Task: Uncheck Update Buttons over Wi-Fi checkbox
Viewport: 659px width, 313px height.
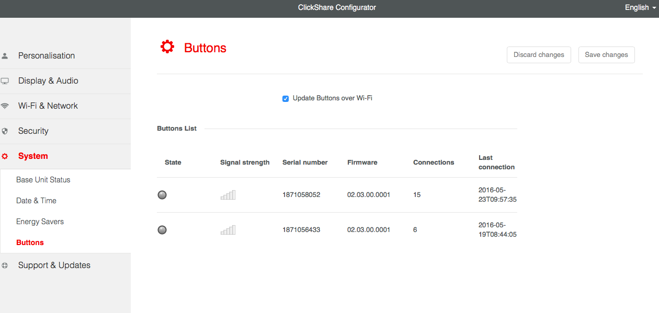Action: point(286,99)
